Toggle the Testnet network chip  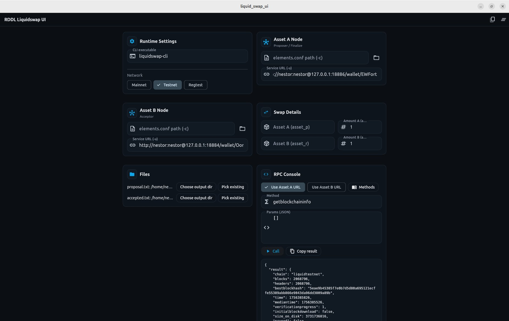coord(167,85)
